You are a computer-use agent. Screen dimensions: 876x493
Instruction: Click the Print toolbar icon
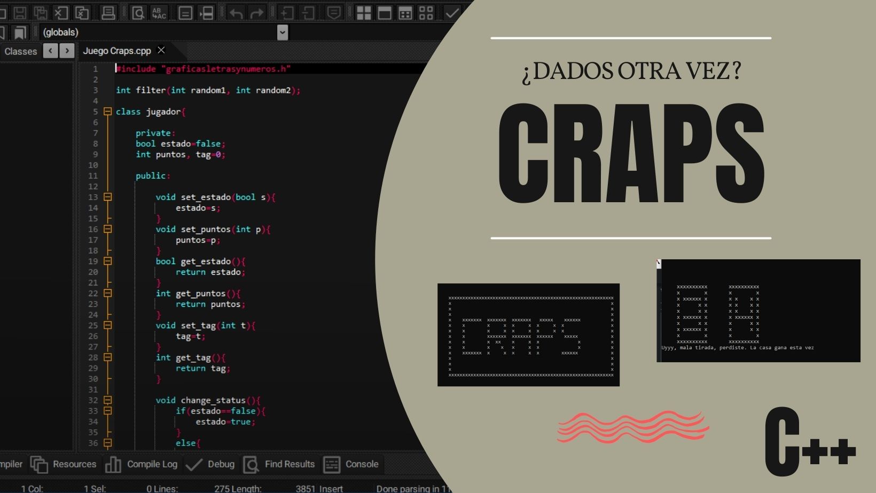[x=108, y=12]
